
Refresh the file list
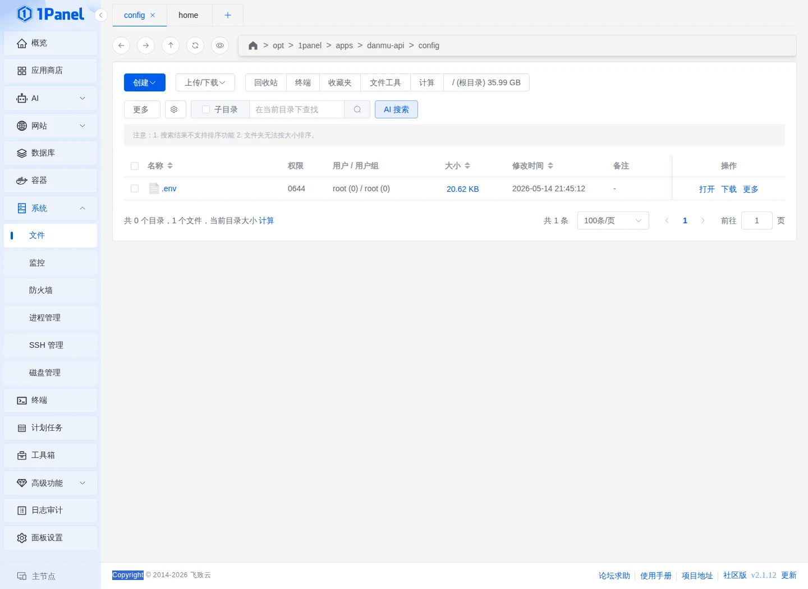(x=195, y=45)
